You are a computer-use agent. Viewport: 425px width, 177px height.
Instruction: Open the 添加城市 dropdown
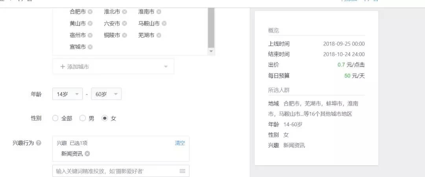click(x=113, y=67)
